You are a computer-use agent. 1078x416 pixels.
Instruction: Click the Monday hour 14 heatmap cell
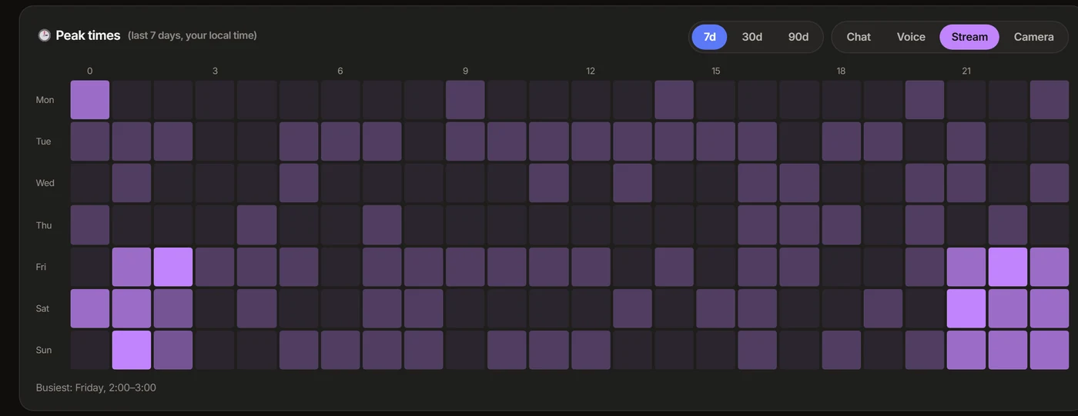(675, 100)
